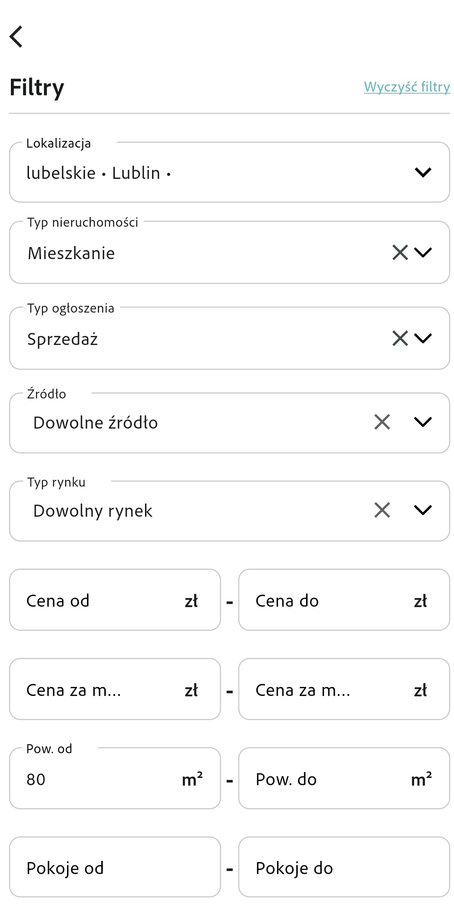Image resolution: width=454 pixels, height=920 pixels.
Task: Edit the Pow. od field containing 80
Action: coord(115,778)
